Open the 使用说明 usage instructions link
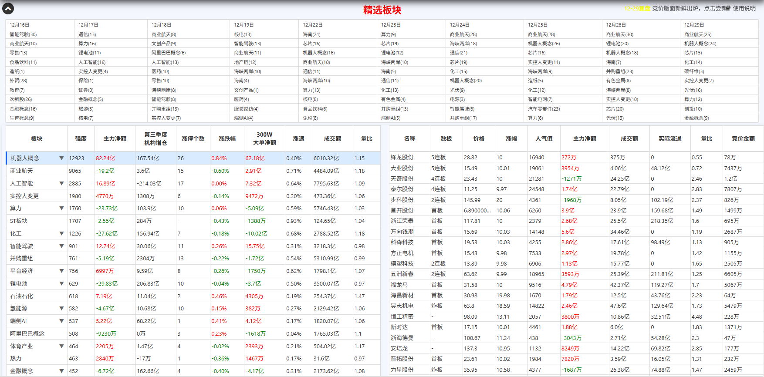This screenshot has width=764, height=377. (744, 8)
